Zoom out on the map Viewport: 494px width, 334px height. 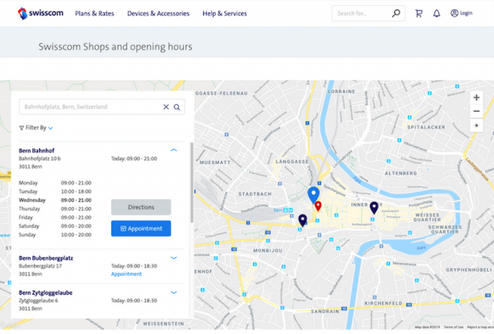tap(476, 111)
